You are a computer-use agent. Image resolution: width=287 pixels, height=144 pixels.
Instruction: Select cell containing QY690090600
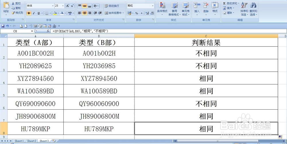click(36, 103)
